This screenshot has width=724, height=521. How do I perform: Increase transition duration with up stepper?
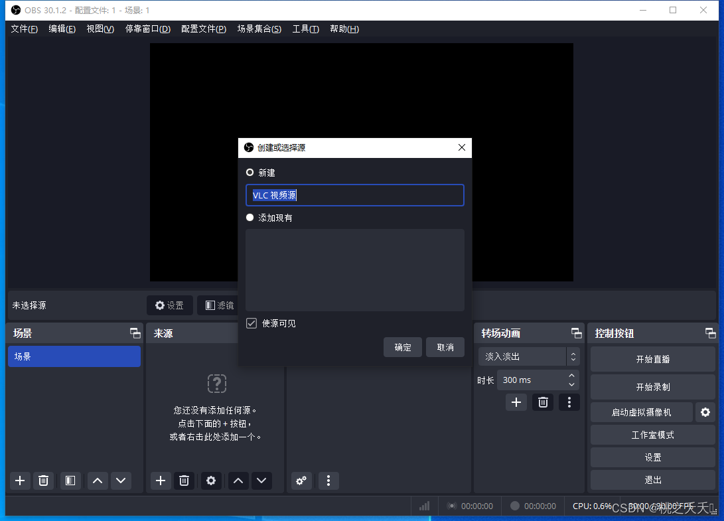pos(571,376)
